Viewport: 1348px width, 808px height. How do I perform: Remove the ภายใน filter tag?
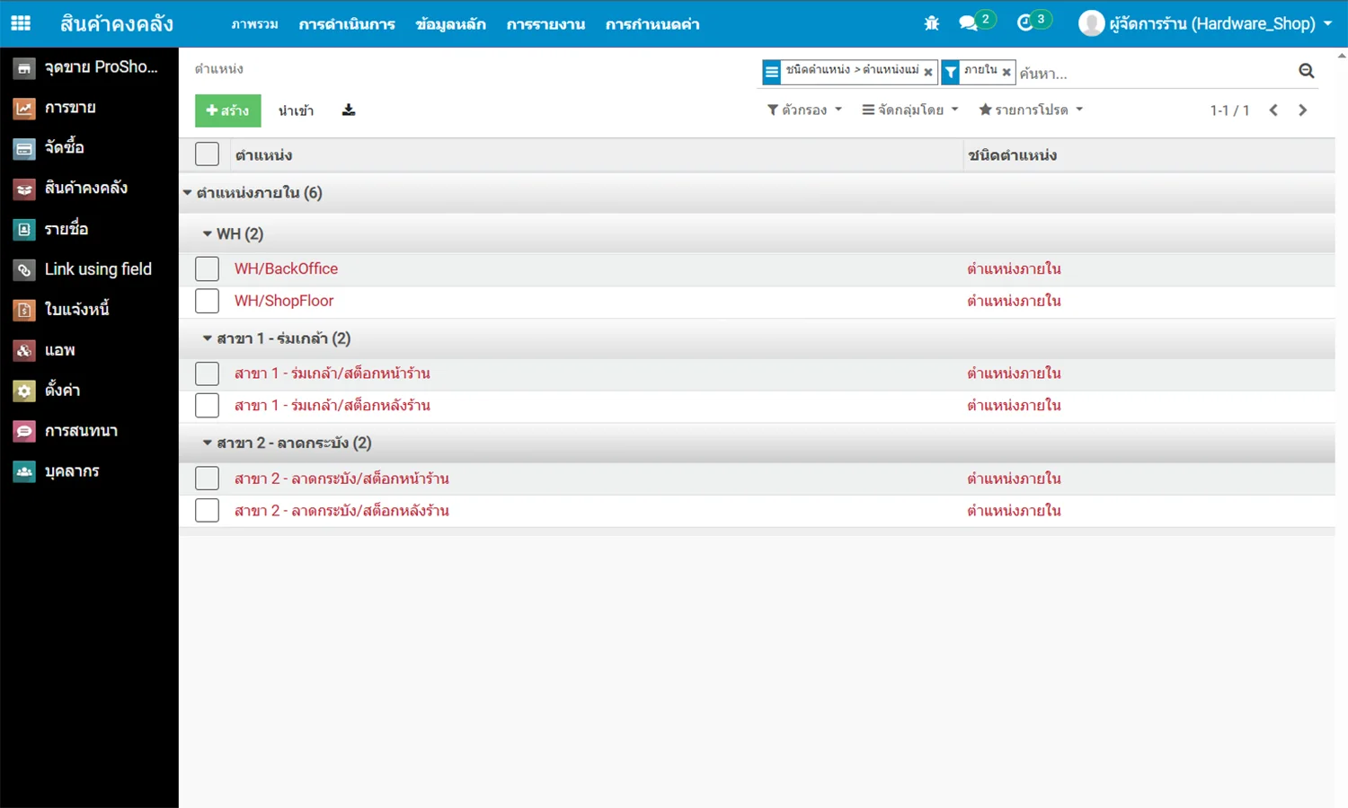click(1007, 72)
